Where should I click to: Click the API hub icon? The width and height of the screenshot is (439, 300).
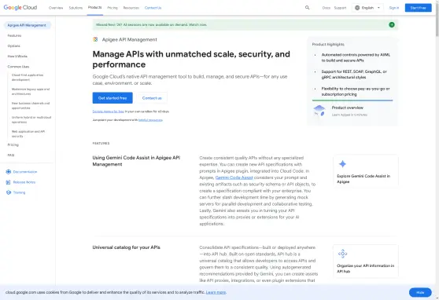click(342, 254)
